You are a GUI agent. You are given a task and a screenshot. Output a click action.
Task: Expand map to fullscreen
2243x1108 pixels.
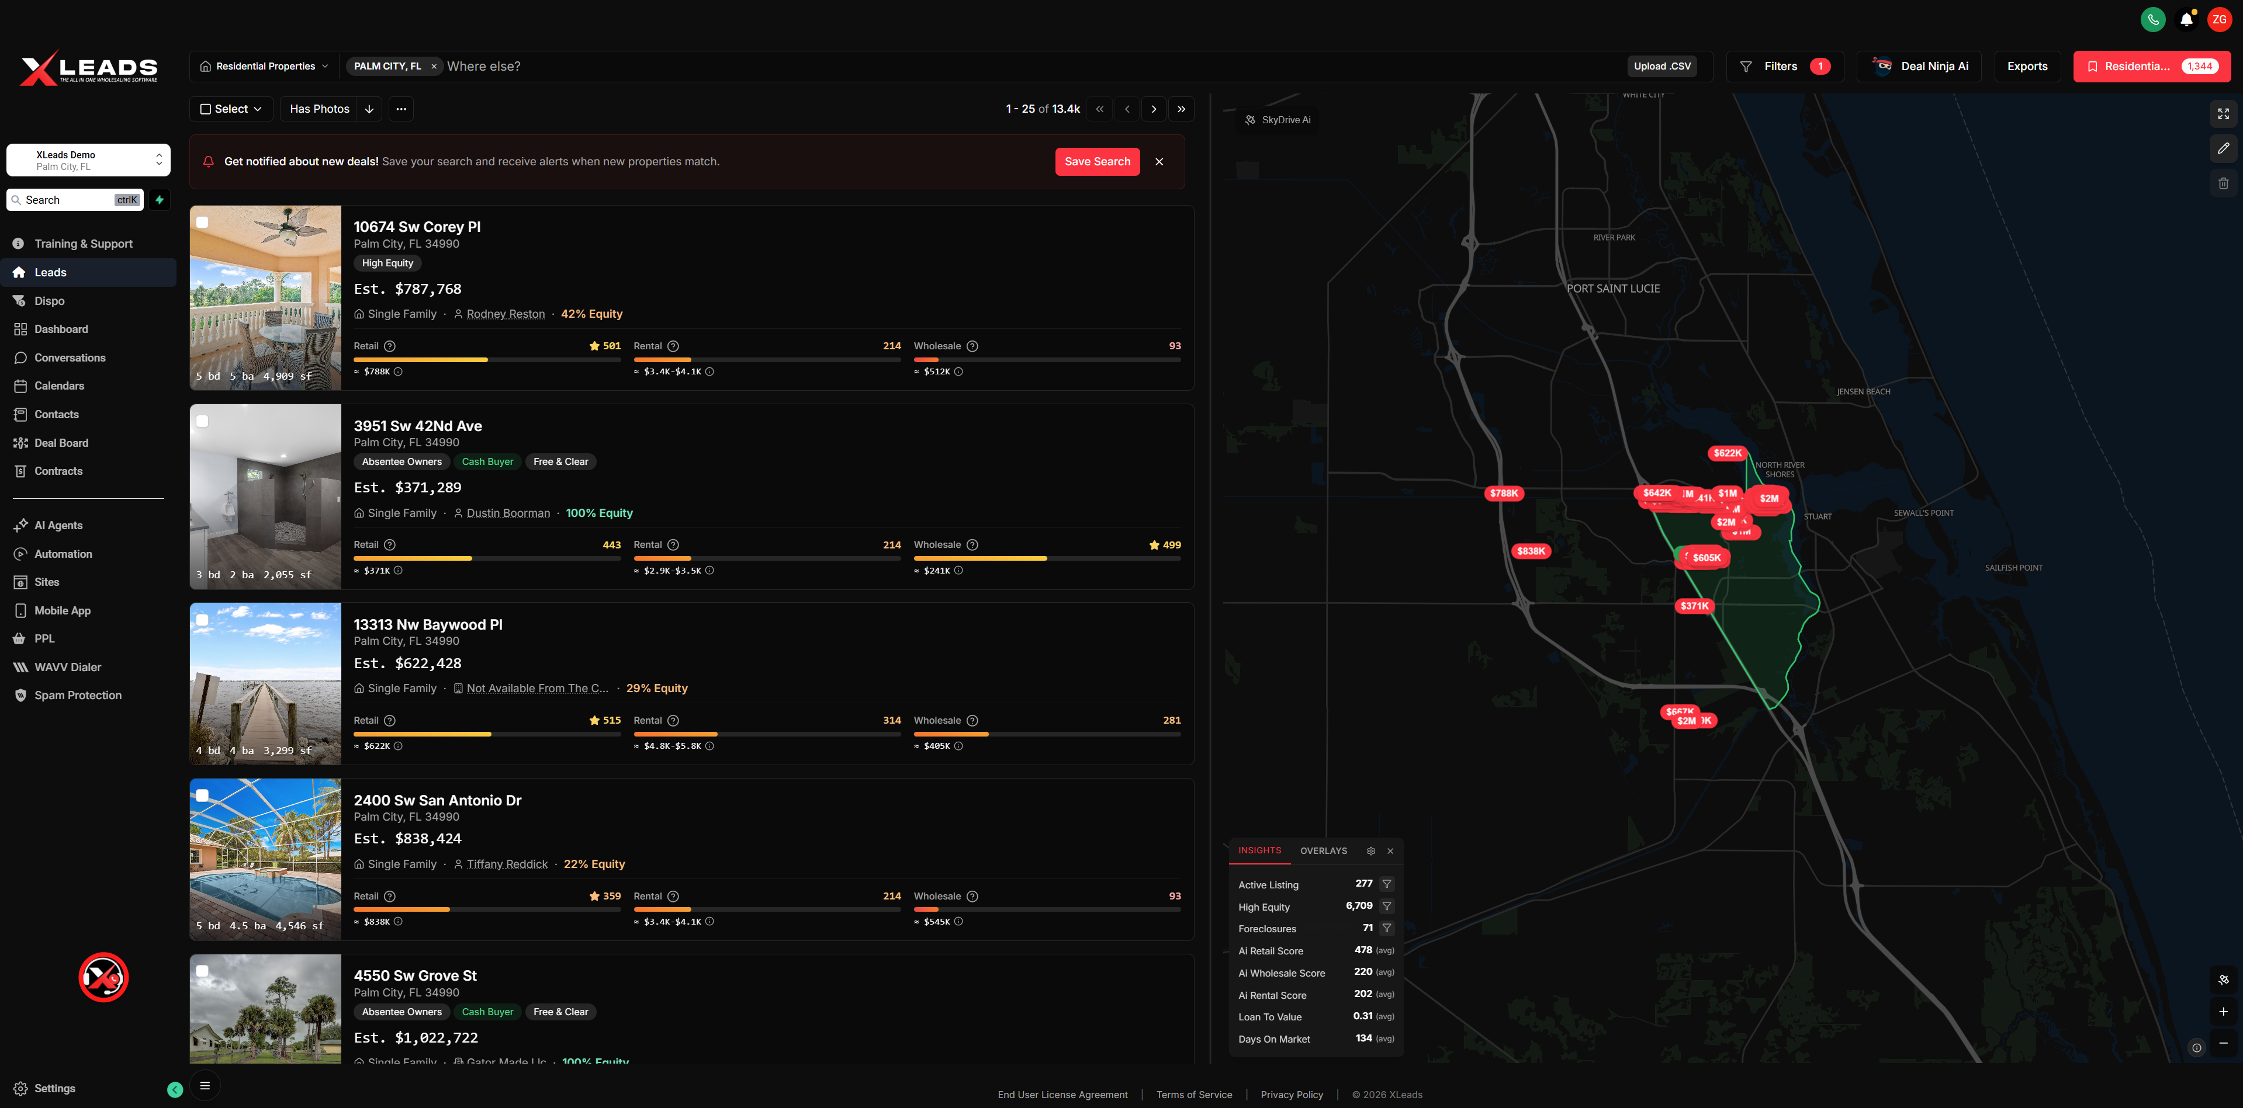[x=2223, y=114]
